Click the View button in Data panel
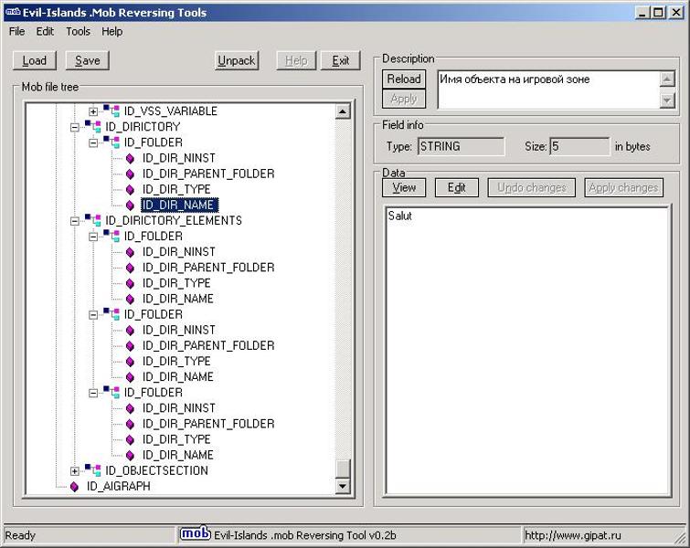The image size is (690, 548). (x=404, y=188)
